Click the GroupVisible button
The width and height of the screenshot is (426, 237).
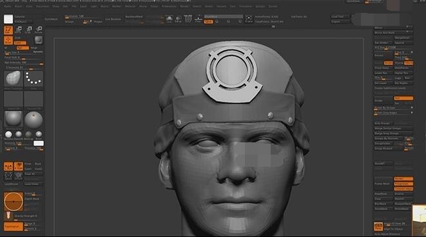383,144
